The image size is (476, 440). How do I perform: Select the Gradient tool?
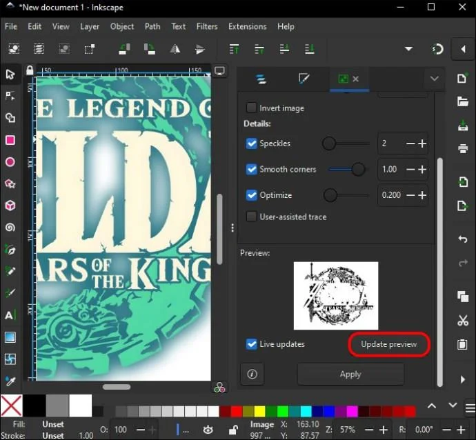point(10,337)
